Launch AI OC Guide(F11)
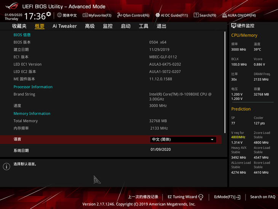The height and width of the screenshot is (209, 278). click(x=171, y=15)
